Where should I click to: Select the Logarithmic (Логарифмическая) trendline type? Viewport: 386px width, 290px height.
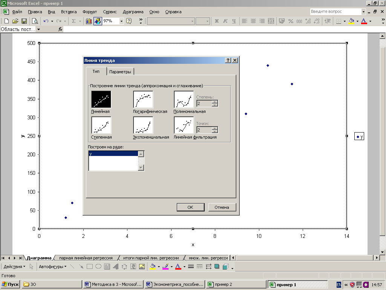[x=143, y=100]
